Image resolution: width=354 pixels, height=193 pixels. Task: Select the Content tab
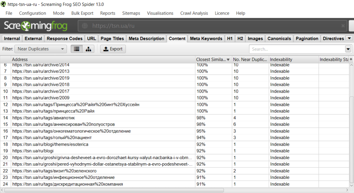point(177,38)
